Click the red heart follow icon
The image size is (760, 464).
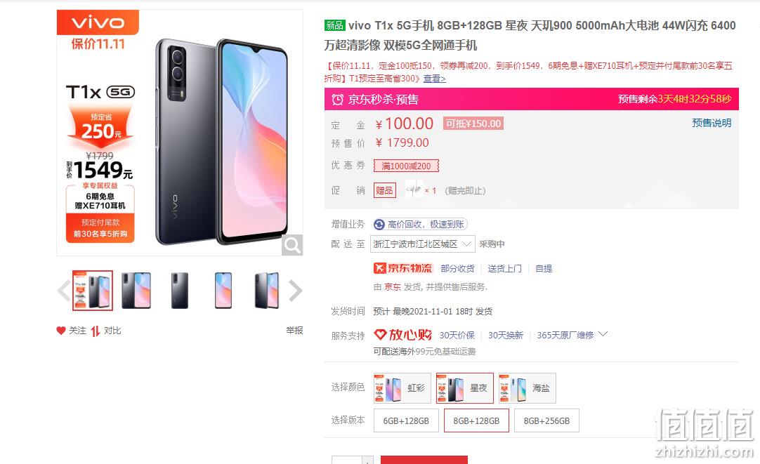(x=60, y=331)
